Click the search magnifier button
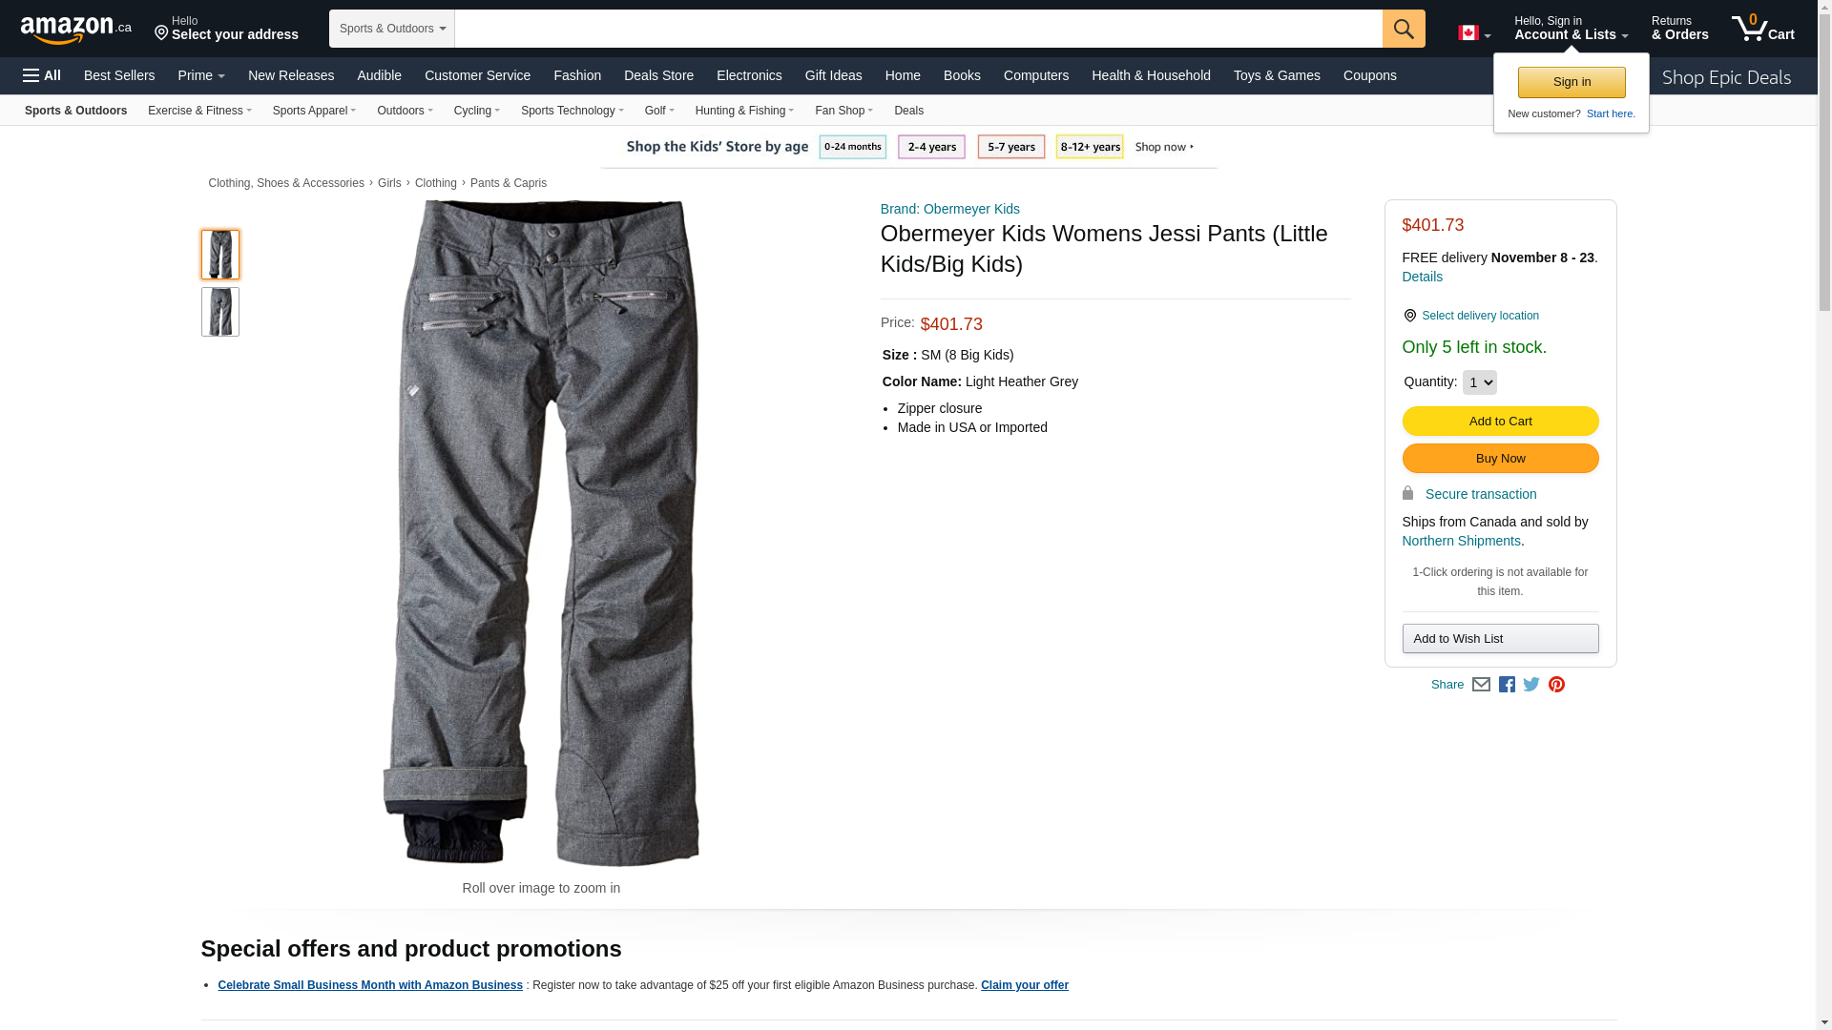Viewport: 1832px width, 1030px height. [1403, 29]
